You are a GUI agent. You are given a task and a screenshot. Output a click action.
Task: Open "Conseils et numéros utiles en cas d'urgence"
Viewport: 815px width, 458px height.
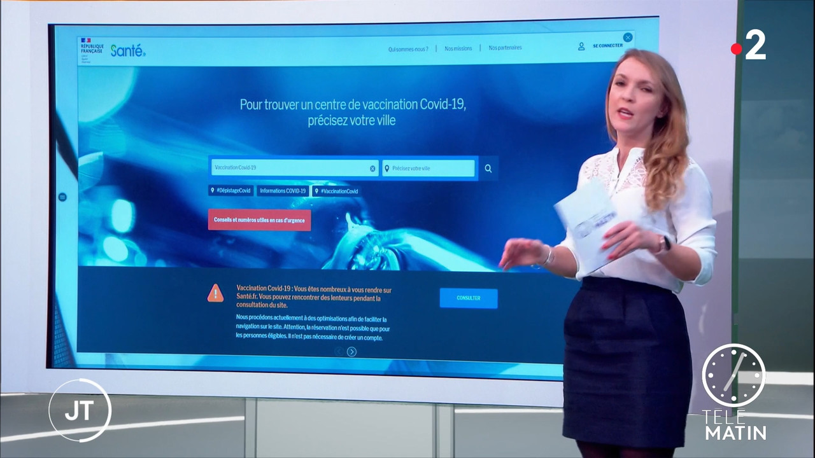(x=259, y=220)
